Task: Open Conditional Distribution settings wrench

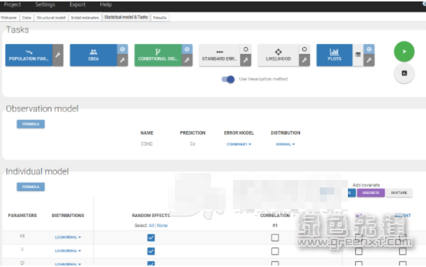Action: pos(187,60)
